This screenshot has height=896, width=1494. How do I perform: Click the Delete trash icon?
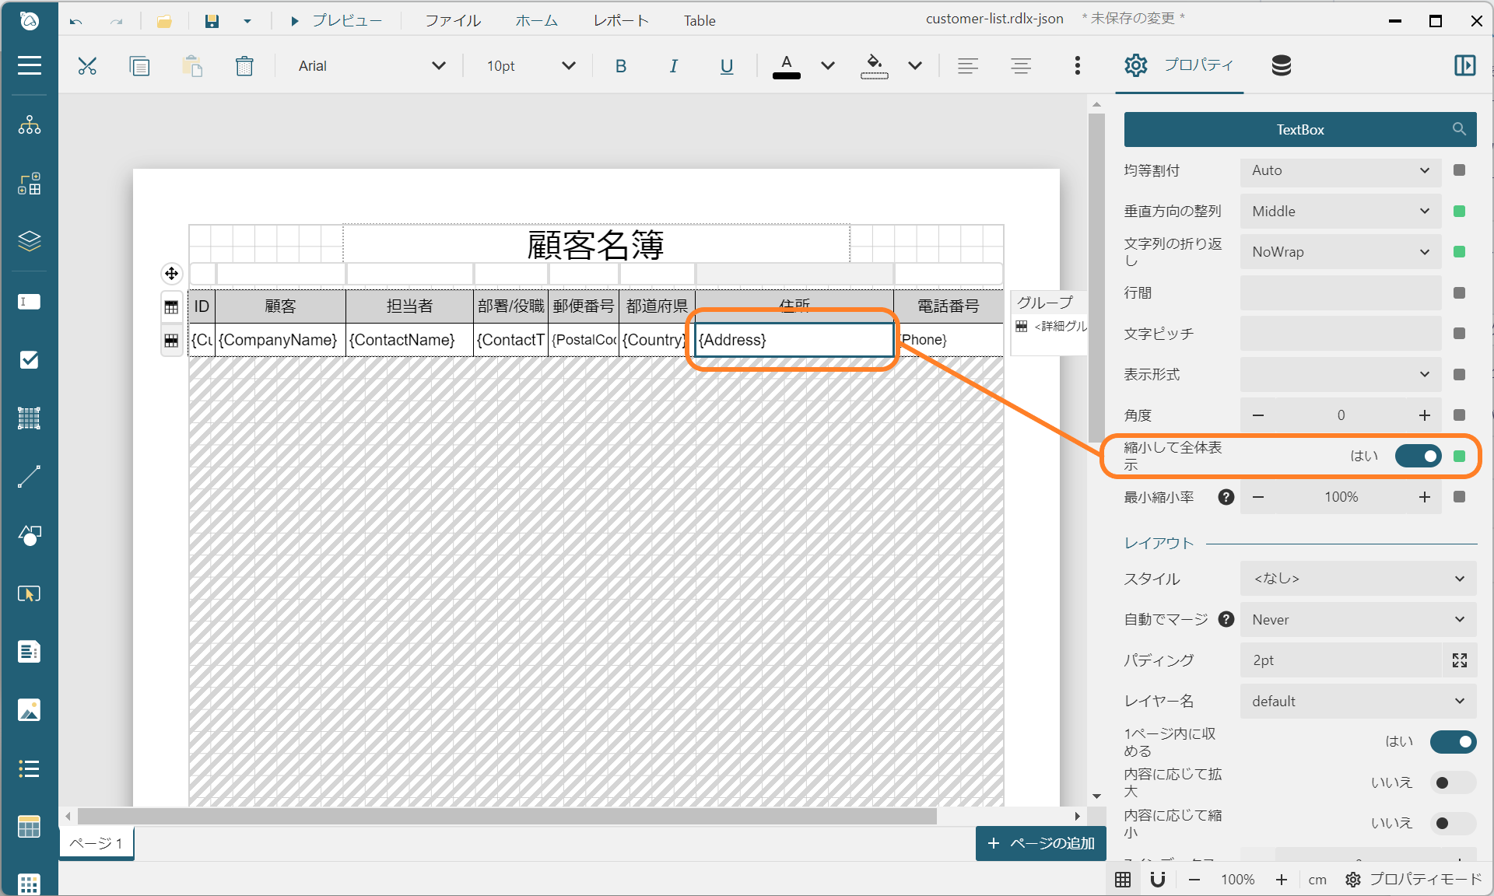(x=244, y=66)
